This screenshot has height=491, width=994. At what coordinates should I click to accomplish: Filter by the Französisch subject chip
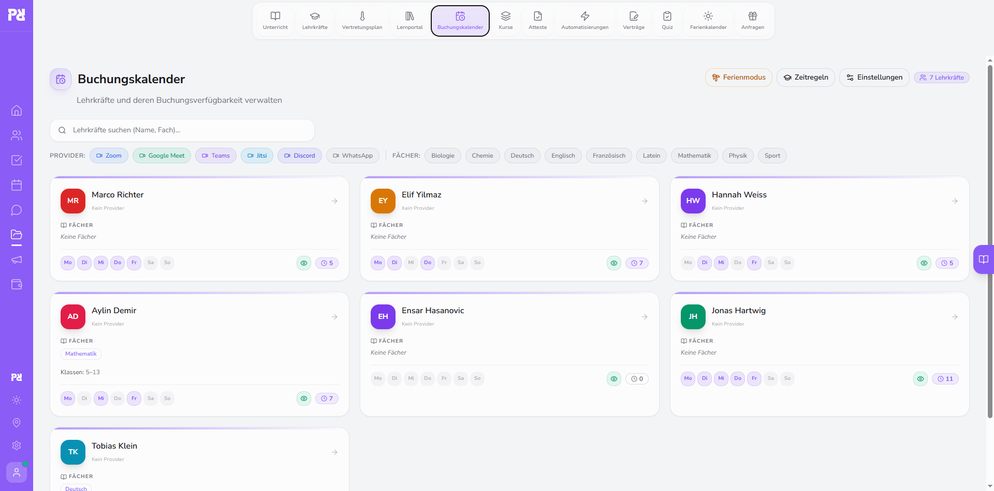pos(609,156)
